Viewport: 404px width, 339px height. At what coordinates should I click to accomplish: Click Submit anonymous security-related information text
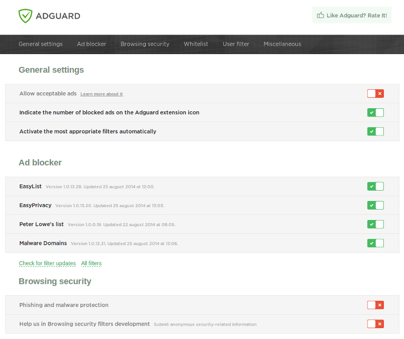tap(205, 325)
